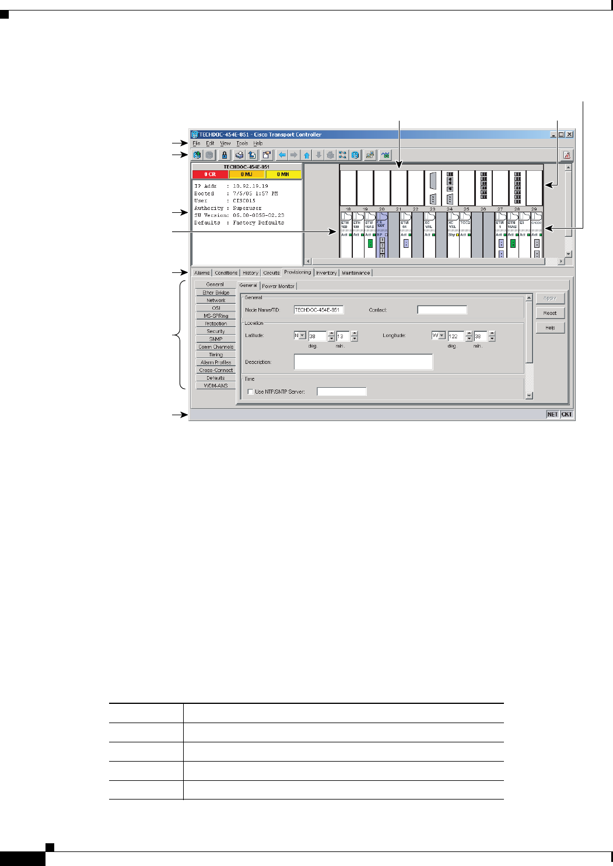Screen dimensions: 613x866
Task: Click the TL1 connection toolbar icon
Action: click(x=370, y=155)
